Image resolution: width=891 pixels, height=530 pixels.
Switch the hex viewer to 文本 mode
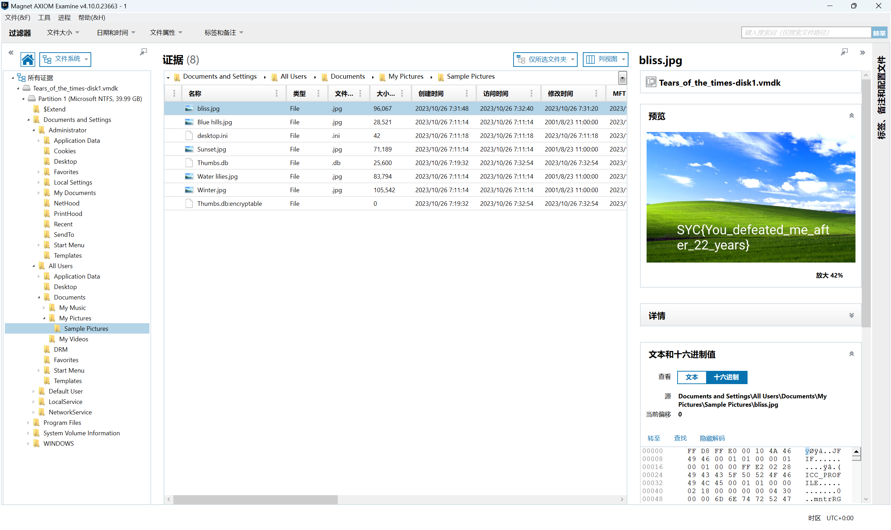[691, 377]
